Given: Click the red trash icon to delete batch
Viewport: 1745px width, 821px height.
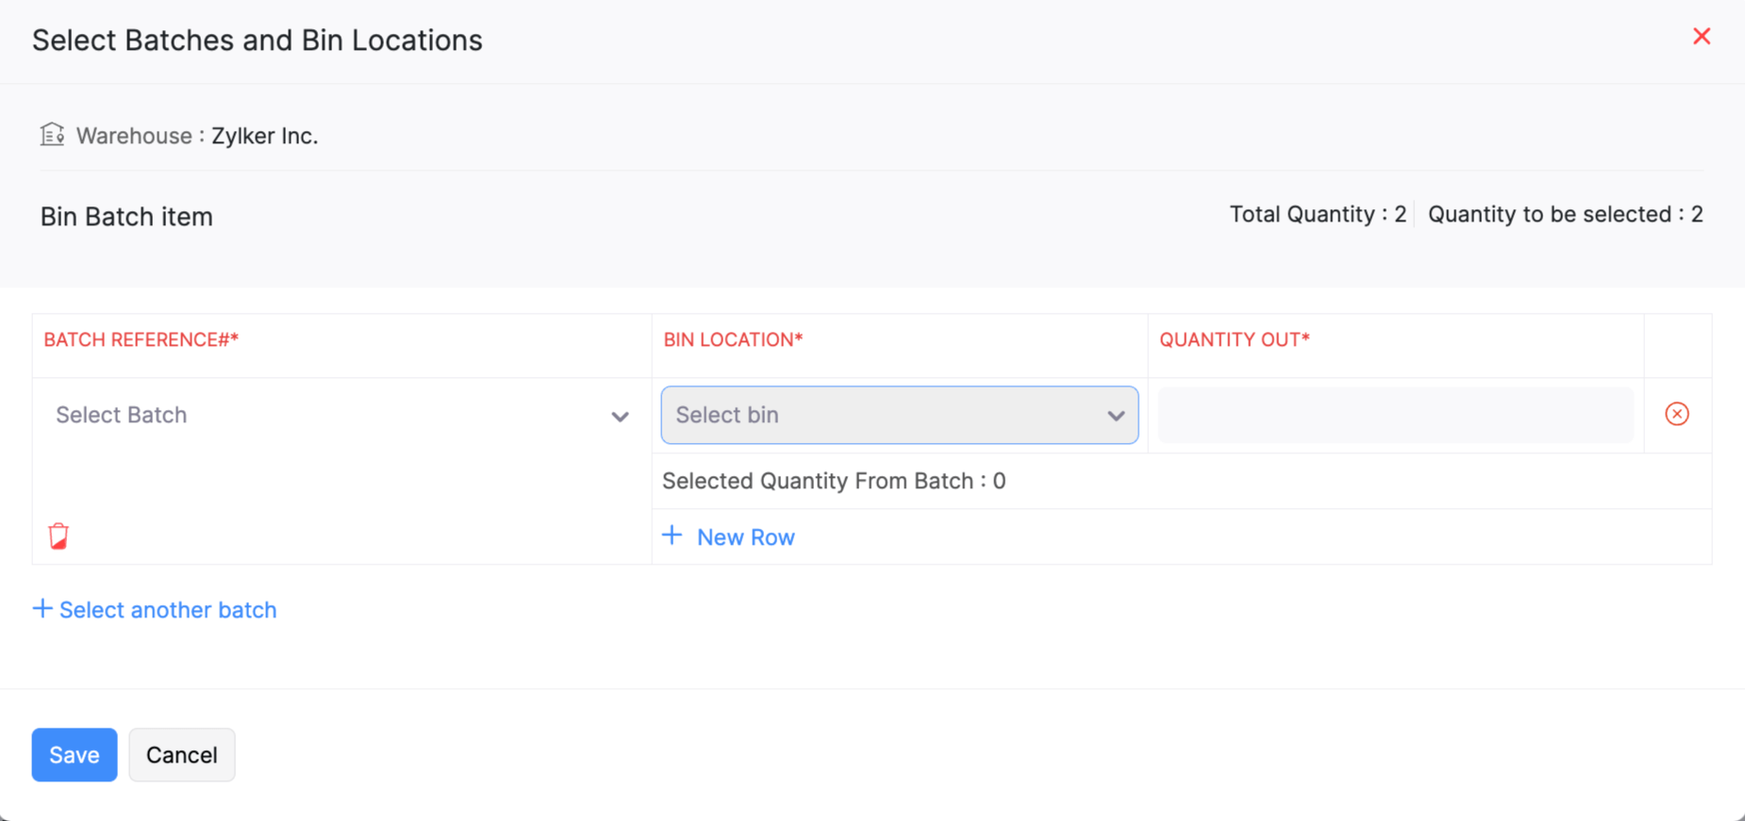Looking at the screenshot, I should pos(58,534).
